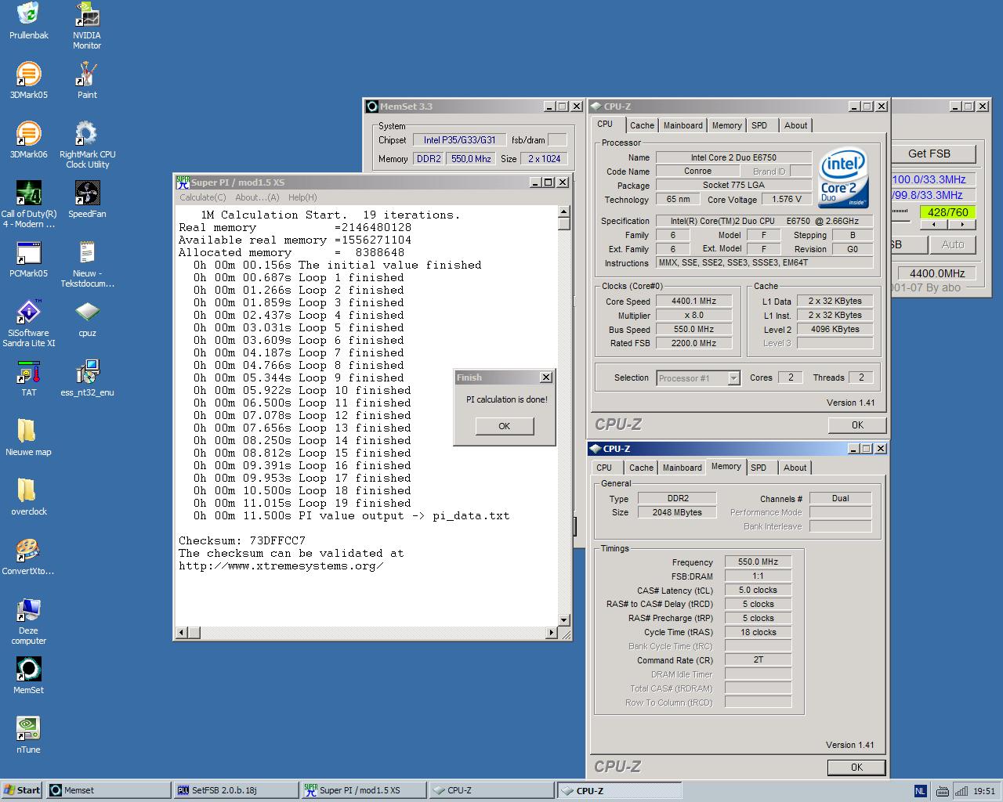Click the Checksum: 73DFFCC7 line
This screenshot has height=802, width=1003.
click(242, 540)
